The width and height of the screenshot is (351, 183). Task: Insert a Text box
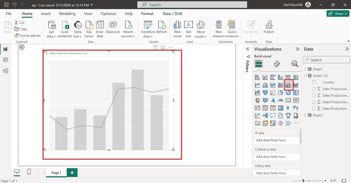(188, 29)
